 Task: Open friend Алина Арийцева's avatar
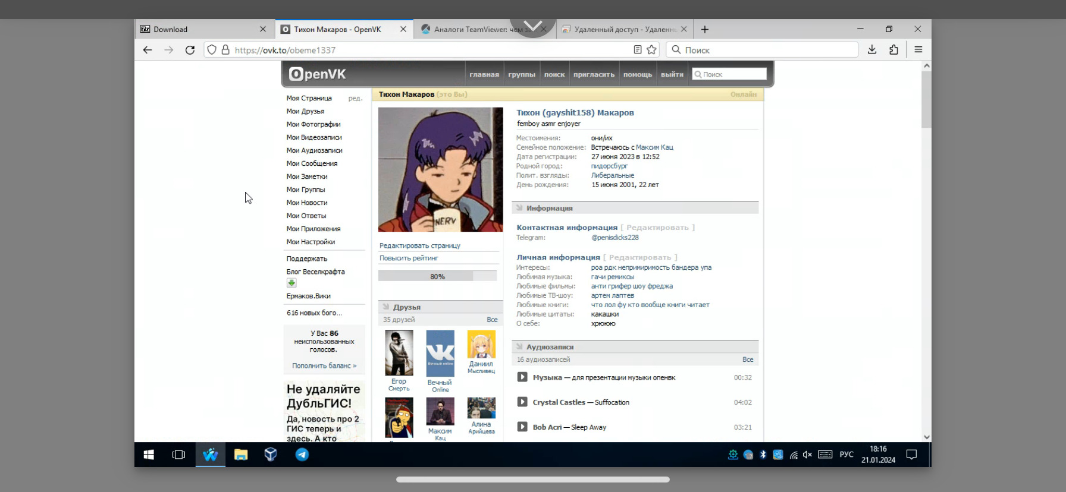click(481, 408)
